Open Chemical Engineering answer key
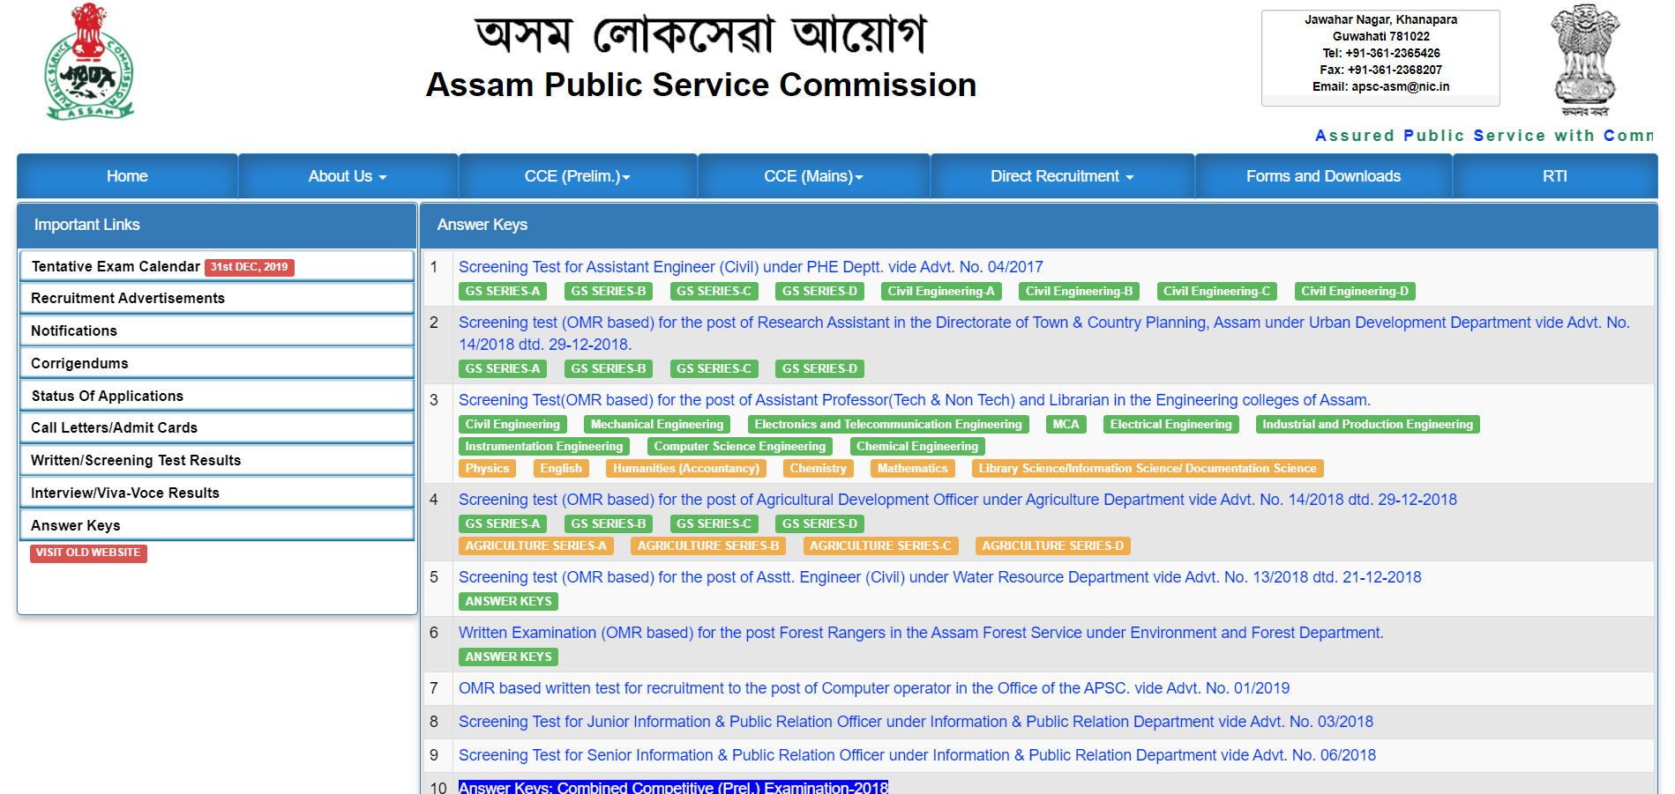This screenshot has height=794, width=1675. [917, 446]
